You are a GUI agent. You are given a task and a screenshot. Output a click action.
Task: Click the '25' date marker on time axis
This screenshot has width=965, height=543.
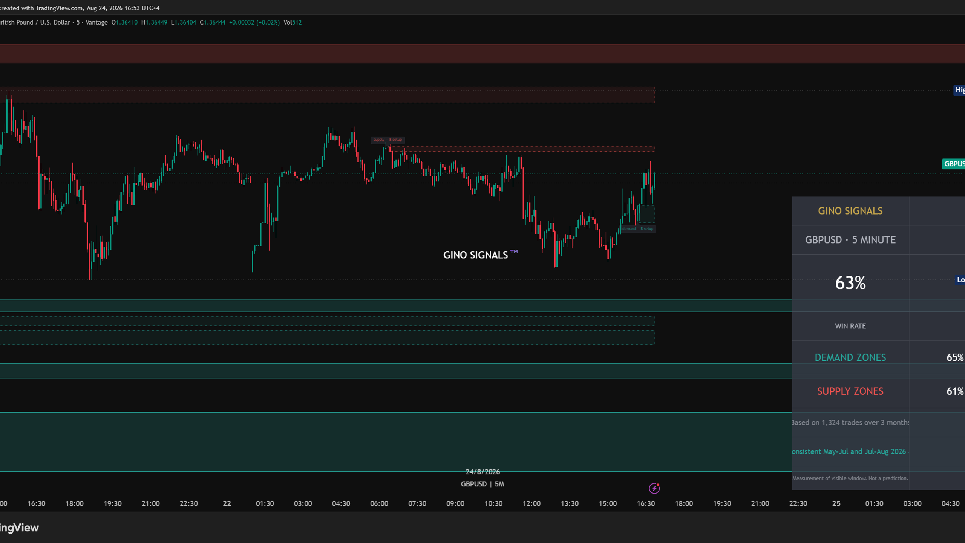tap(836, 504)
